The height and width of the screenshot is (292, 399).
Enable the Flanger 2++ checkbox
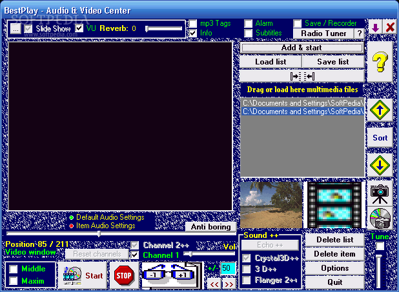[247, 280]
